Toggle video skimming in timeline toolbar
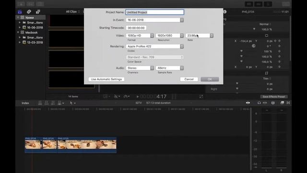307x173 pixels. point(248,103)
